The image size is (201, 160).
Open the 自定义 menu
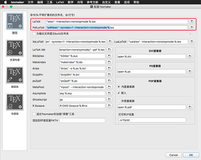point(106,2)
